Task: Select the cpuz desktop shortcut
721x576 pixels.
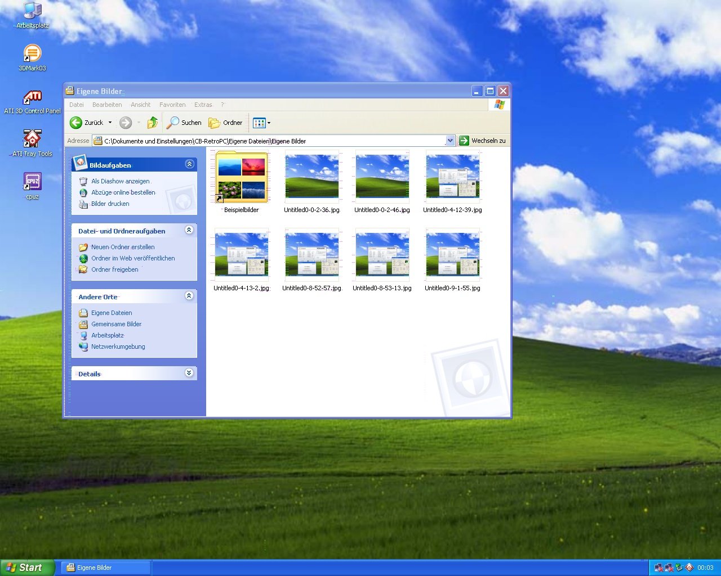Action: (x=32, y=186)
